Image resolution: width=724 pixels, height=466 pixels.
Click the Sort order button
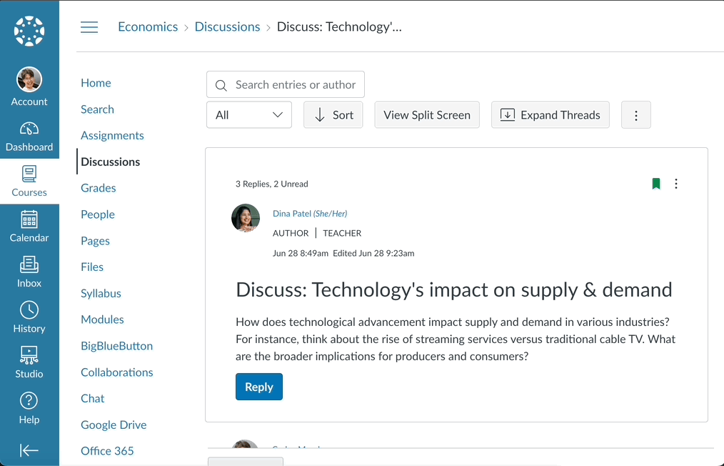point(333,114)
